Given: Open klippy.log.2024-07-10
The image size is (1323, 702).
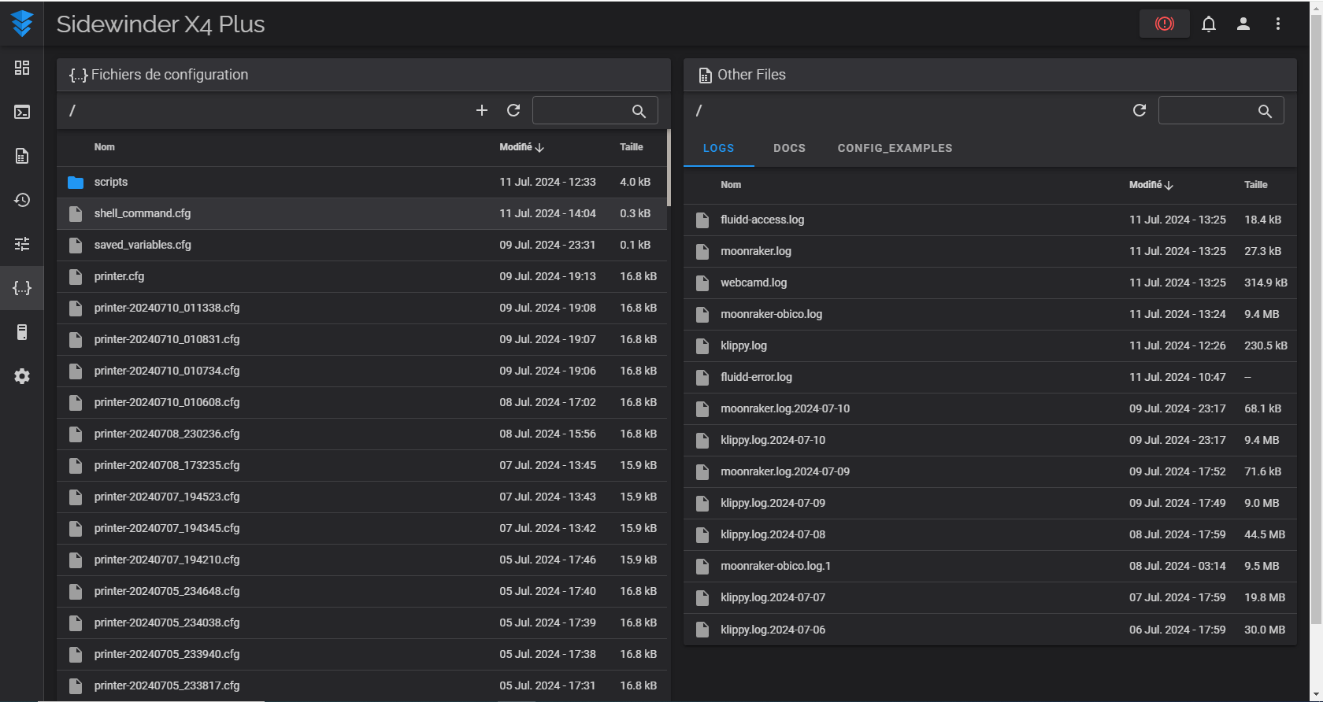Looking at the screenshot, I should (x=990, y=440).
